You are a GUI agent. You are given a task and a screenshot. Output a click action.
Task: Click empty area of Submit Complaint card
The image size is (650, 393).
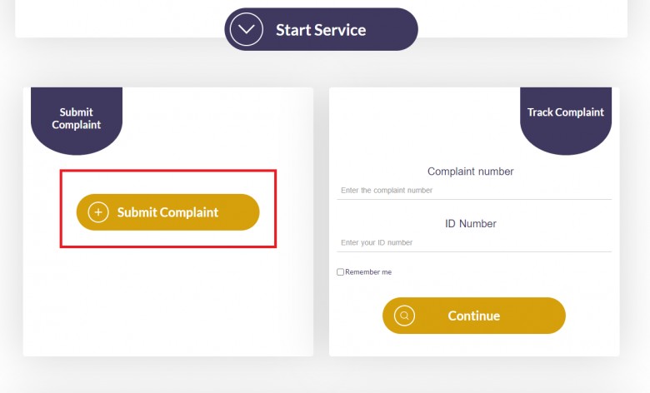coord(167,302)
